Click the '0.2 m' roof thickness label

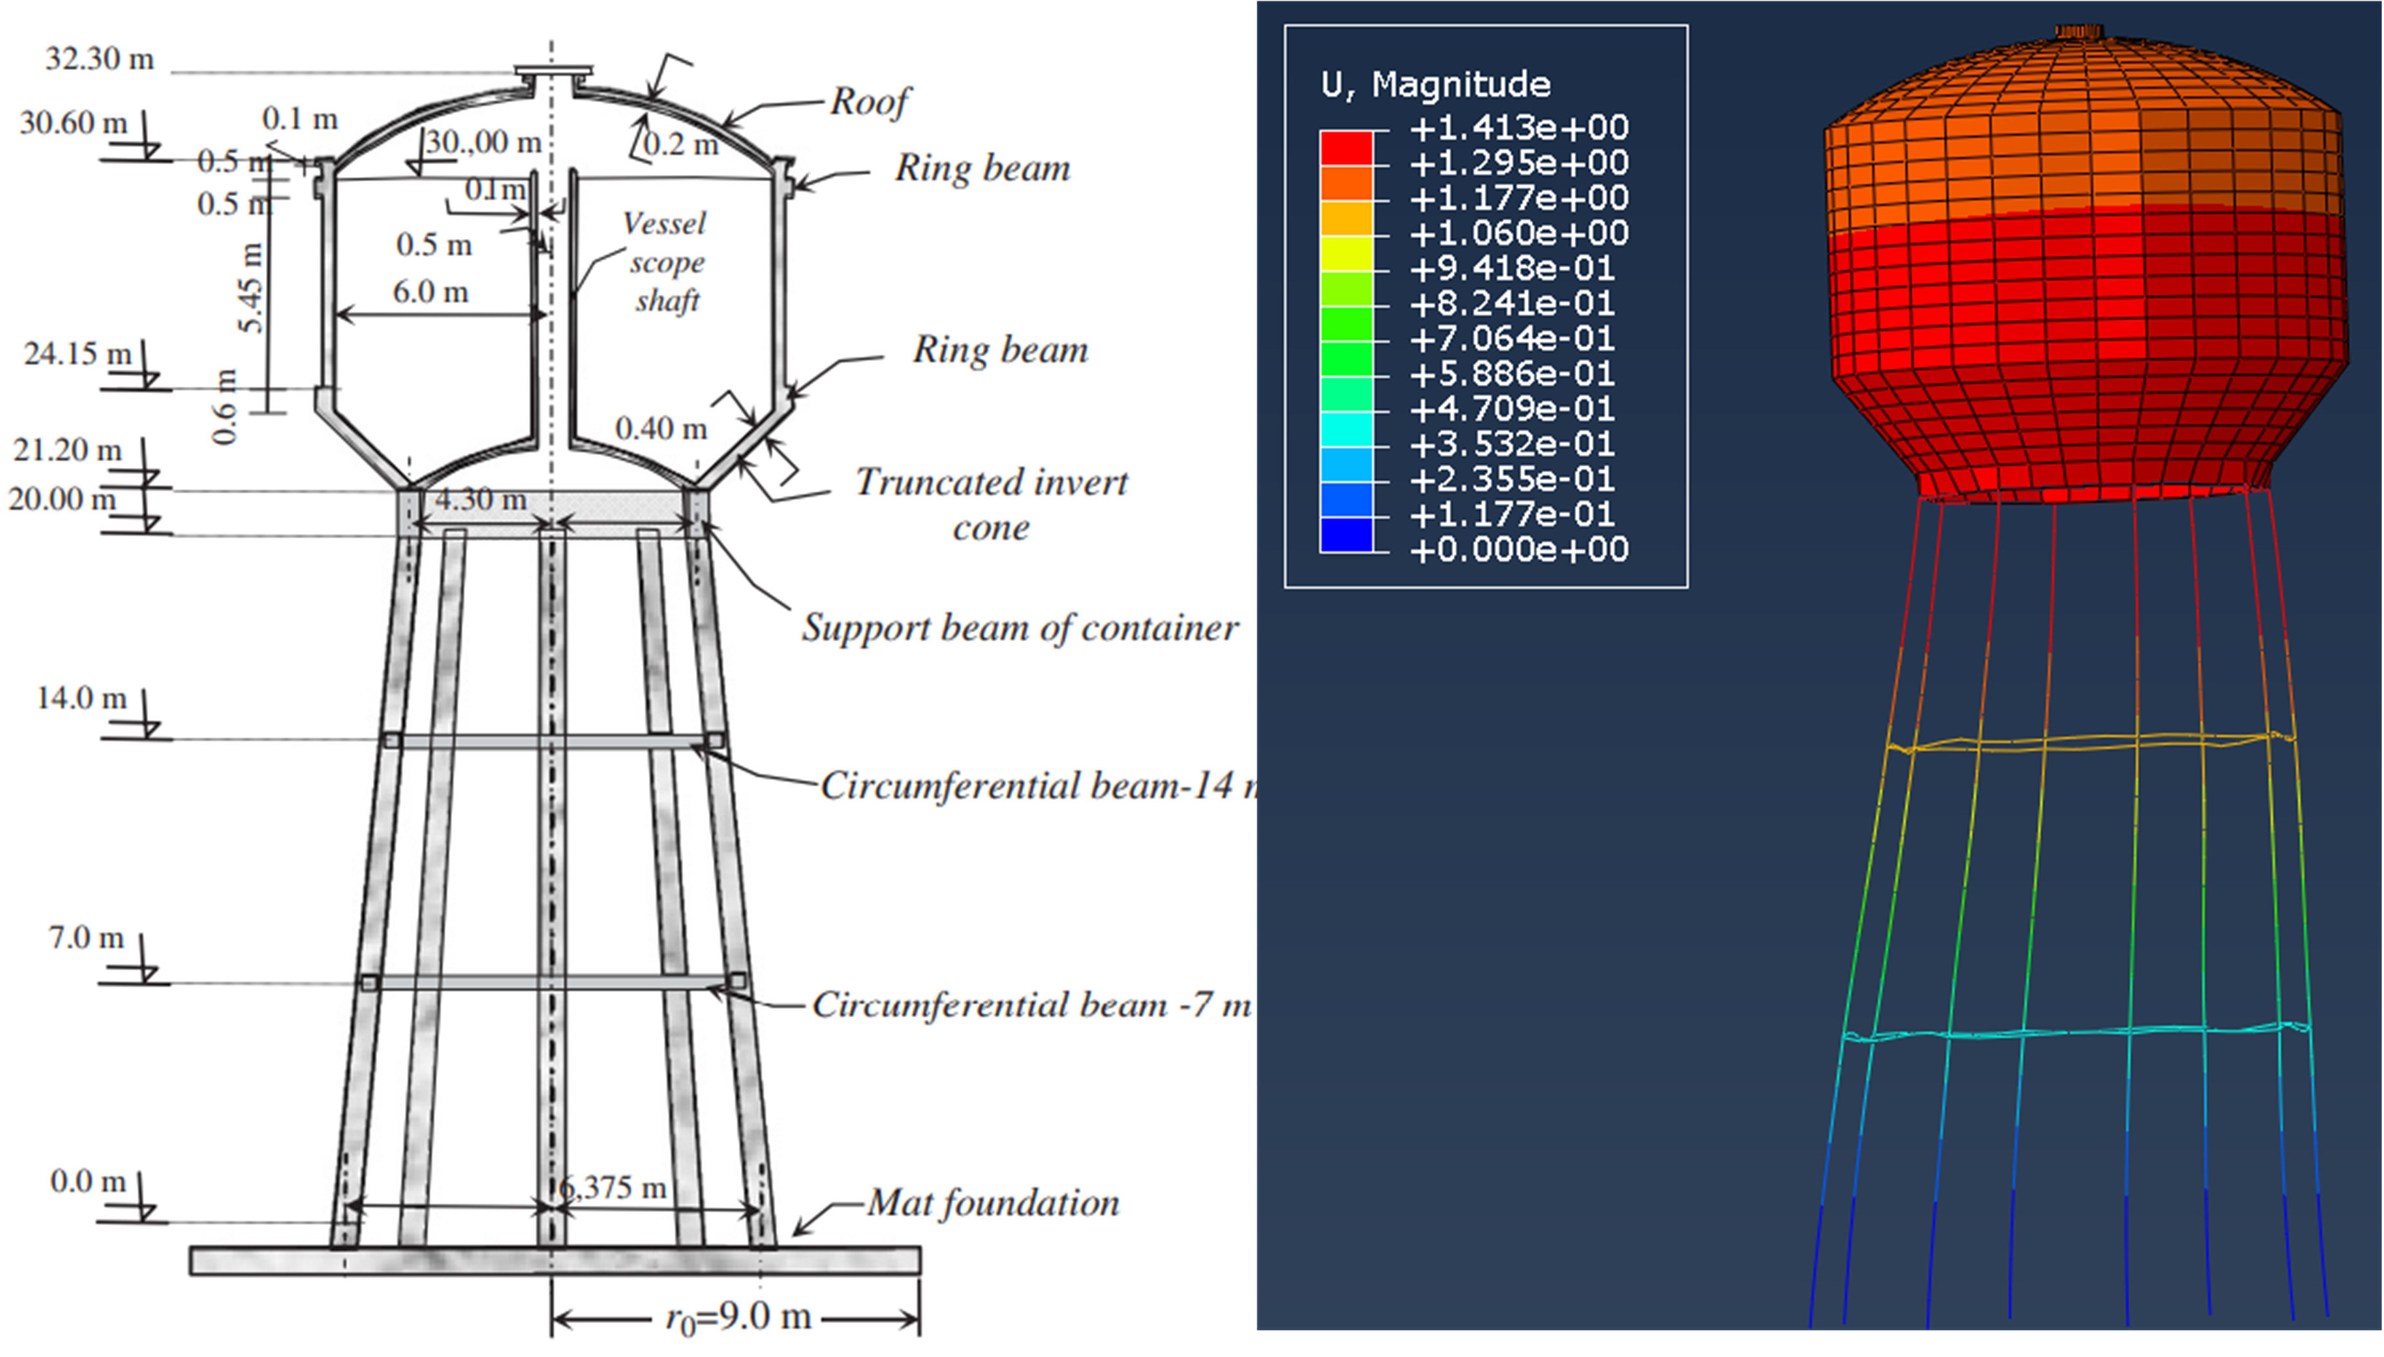tap(682, 145)
